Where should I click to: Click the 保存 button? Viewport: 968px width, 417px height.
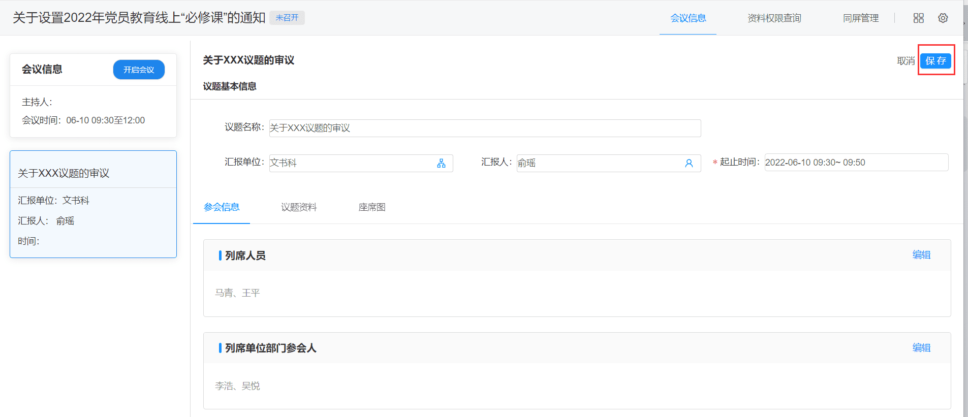(935, 60)
